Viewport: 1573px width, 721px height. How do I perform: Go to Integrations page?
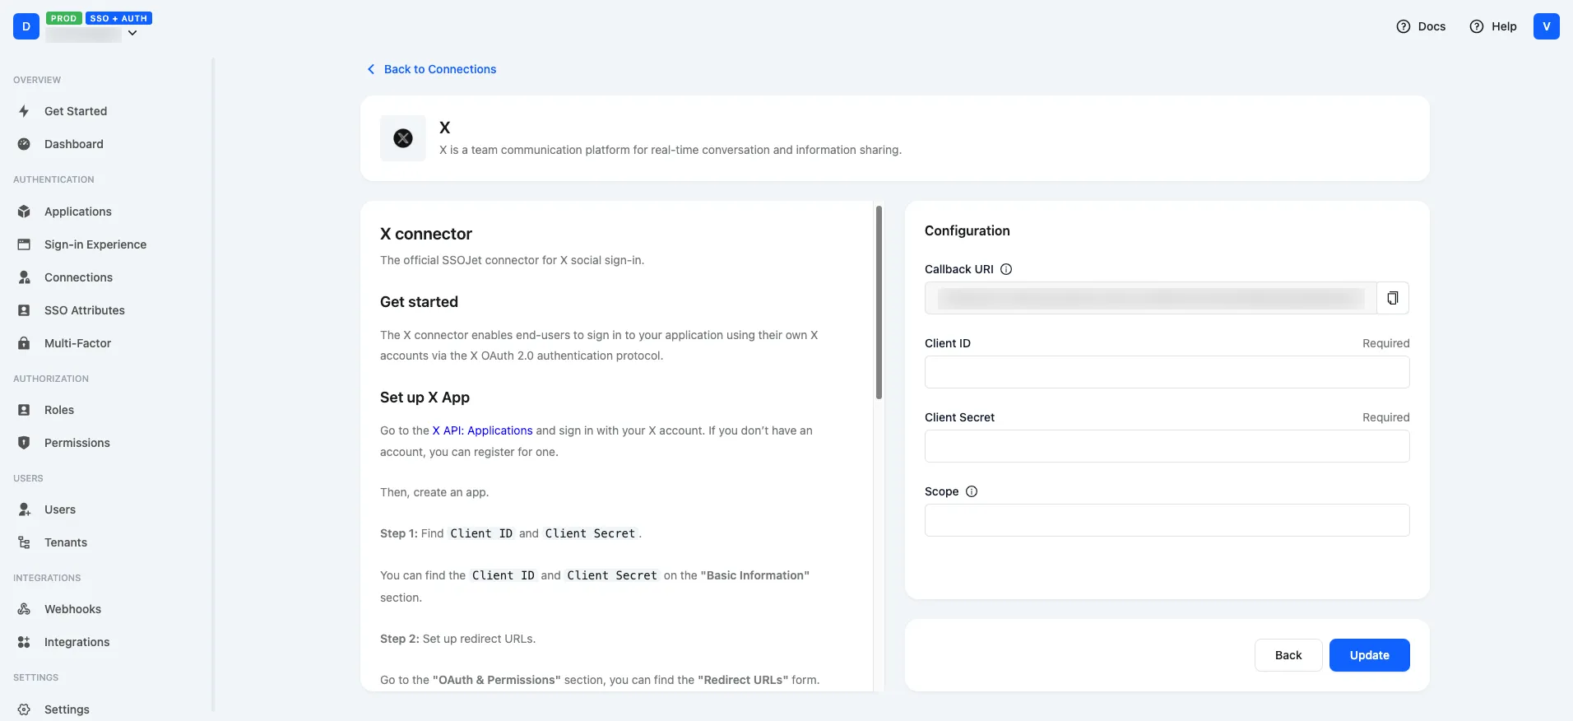point(77,642)
